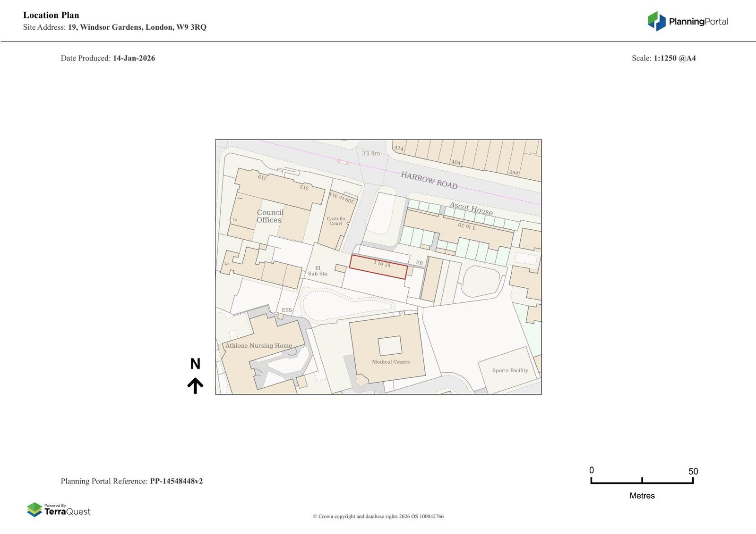Select the Sports Facility building

coord(509,371)
